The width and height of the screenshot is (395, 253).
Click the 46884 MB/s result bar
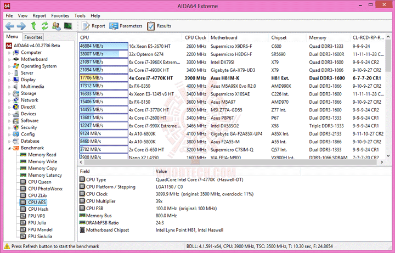(104, 46)
